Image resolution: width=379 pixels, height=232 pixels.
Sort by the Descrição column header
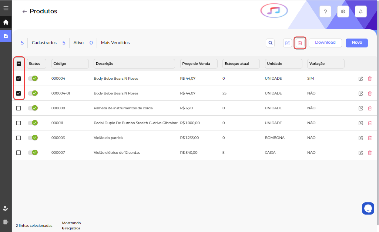point(134,64)
